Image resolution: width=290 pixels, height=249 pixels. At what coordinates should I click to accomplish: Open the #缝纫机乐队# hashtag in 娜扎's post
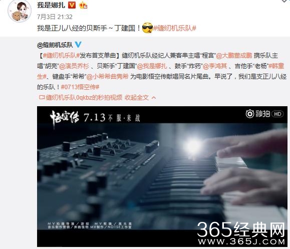pos(174,28)
